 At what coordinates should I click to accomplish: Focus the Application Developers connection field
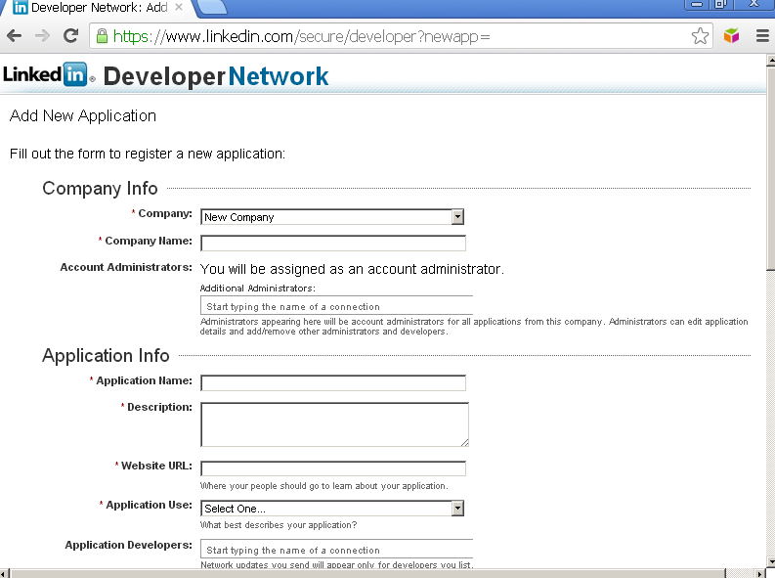point(336,550)
